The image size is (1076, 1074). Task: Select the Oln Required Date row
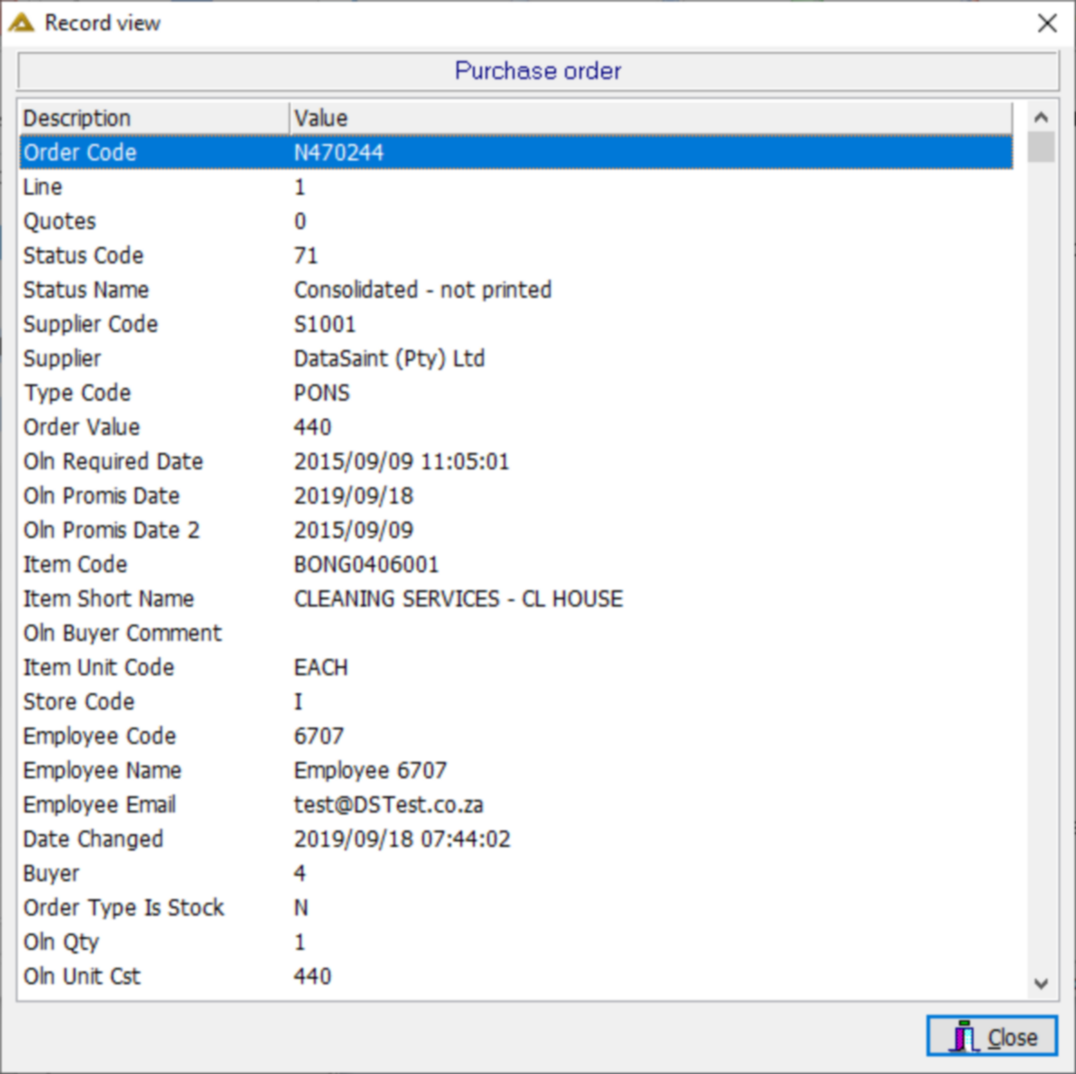tap(516, 461)
